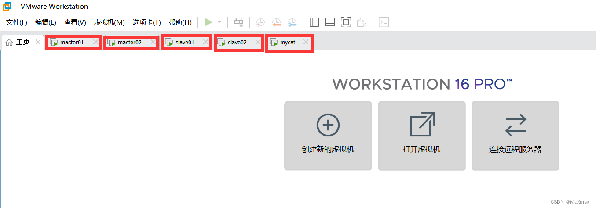Screen dimensions: 596x208
Task: Toggle the library sidebar view icon
Action: (314, 22)
